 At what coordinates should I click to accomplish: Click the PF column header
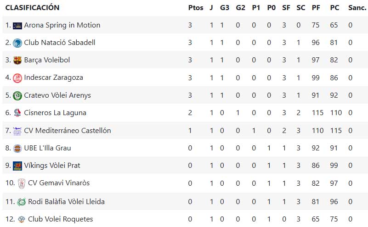click(x=316, y=8)
